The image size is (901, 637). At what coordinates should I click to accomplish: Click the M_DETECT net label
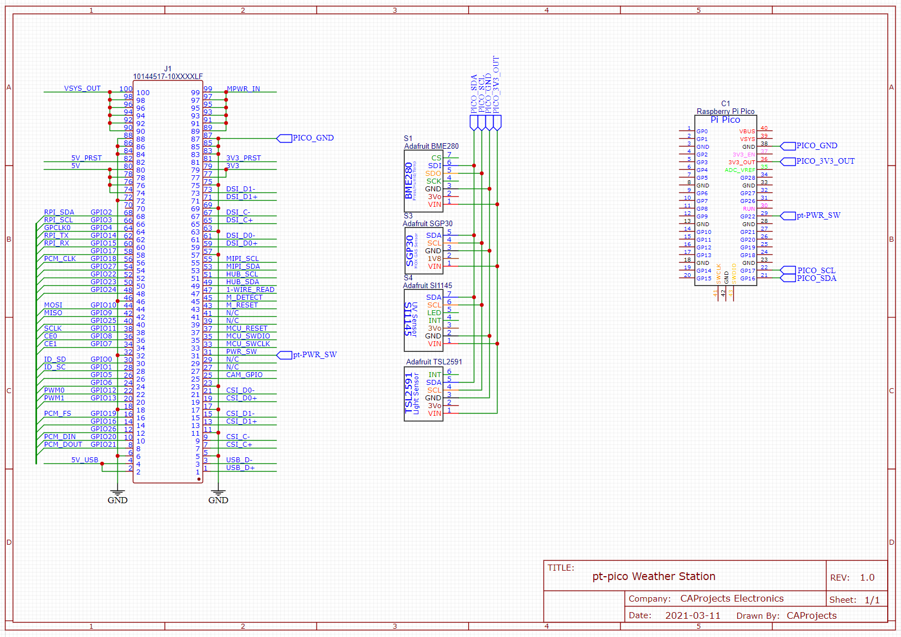click(x=244, y=297)
